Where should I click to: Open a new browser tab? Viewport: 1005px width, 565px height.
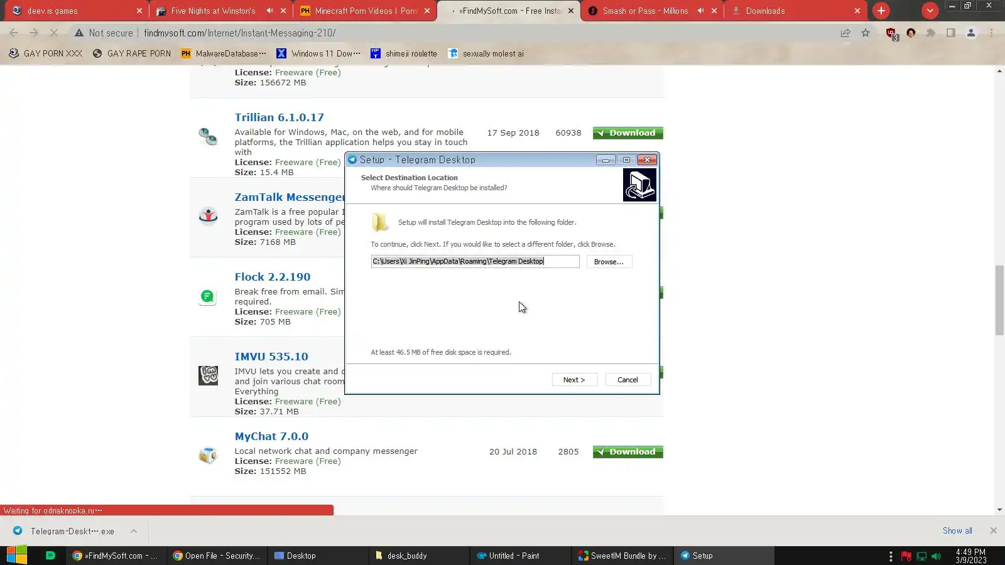(x=881, y=11)
